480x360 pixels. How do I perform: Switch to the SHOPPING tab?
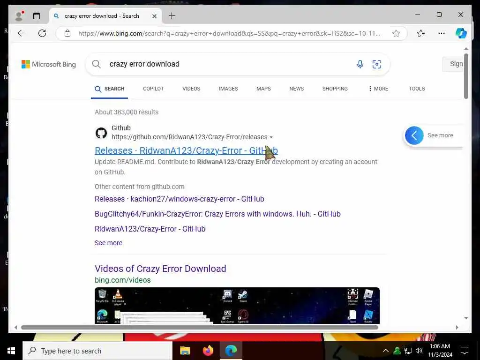point(335,89)
